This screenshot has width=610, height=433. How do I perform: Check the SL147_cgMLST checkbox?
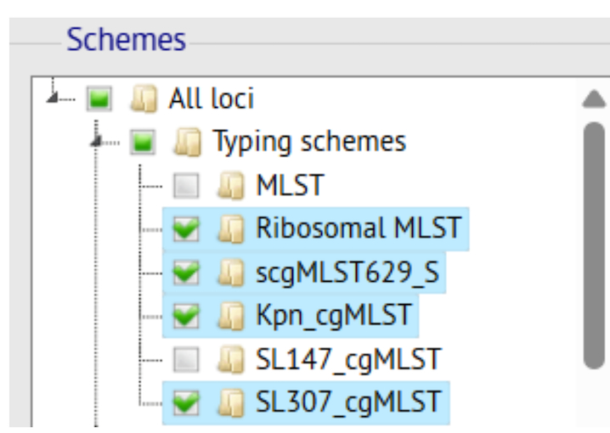[x=186, y=358]
